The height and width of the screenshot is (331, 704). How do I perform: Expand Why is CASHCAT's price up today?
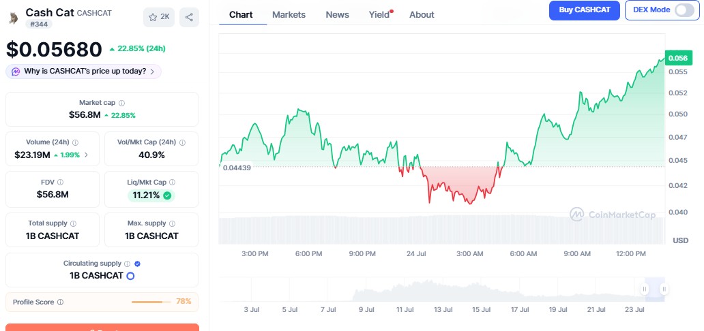point(83,72)
